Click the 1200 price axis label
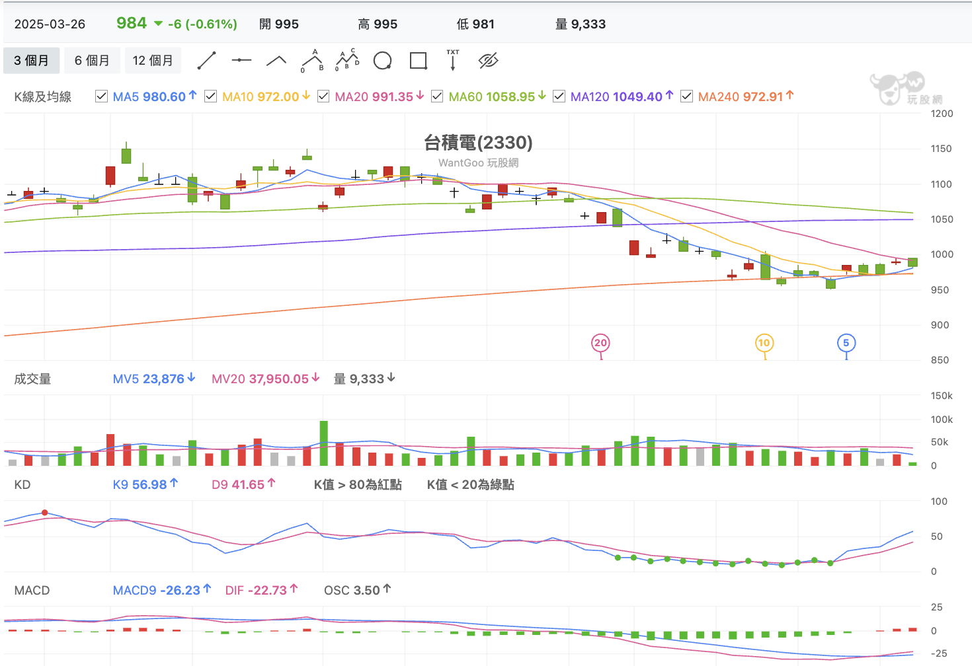The height and width of the screenshot is (666, 972). (942, 114)
